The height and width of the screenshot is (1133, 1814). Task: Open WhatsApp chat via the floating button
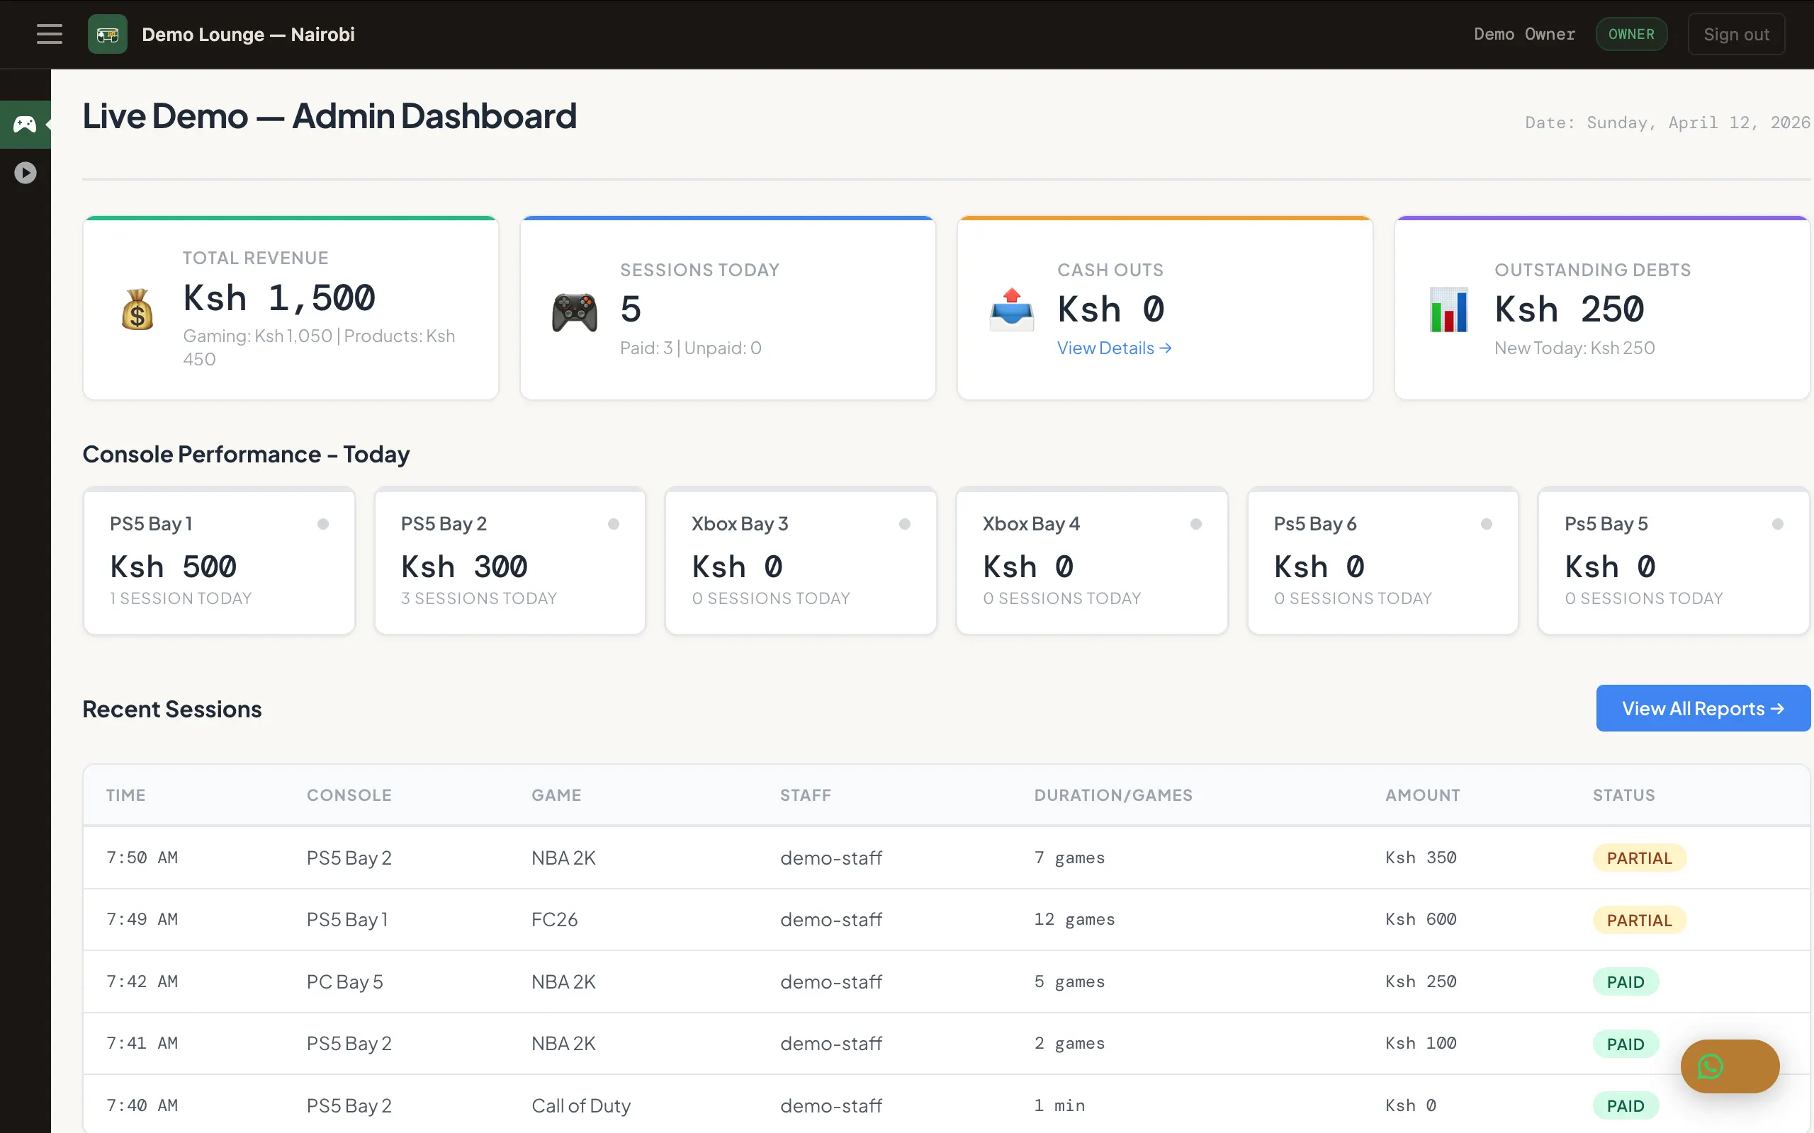[x=1729, y=1066]
